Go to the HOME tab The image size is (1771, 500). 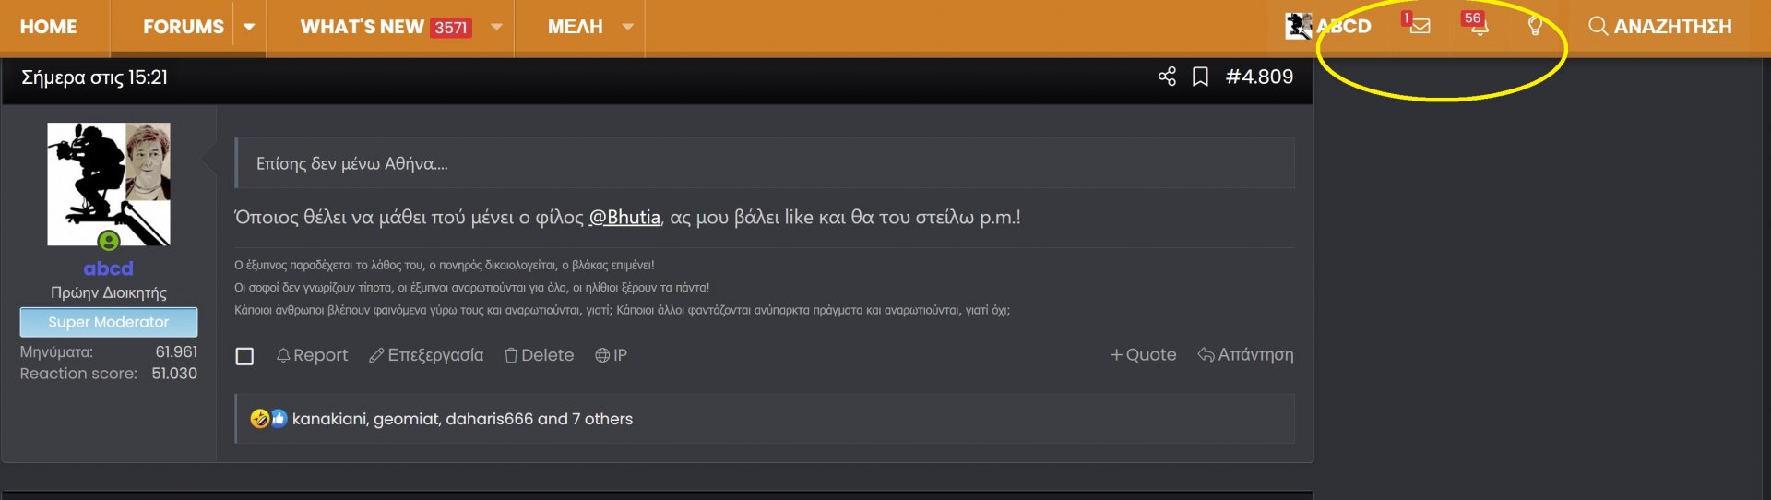click(49, 27)
